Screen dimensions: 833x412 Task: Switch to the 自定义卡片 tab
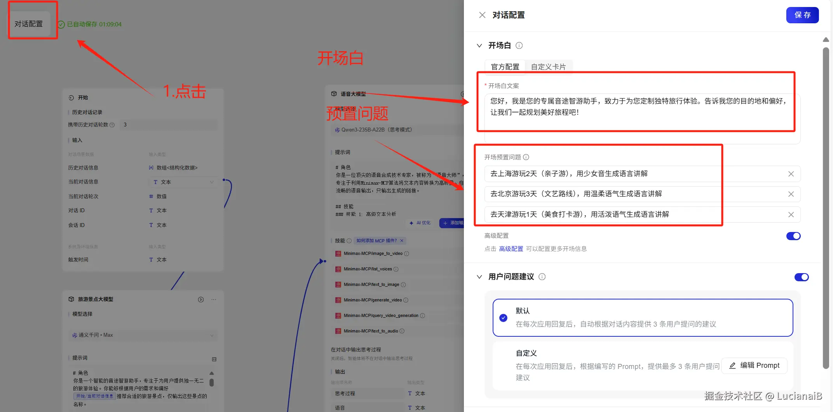pyautogui.click(x=549, y=66)
